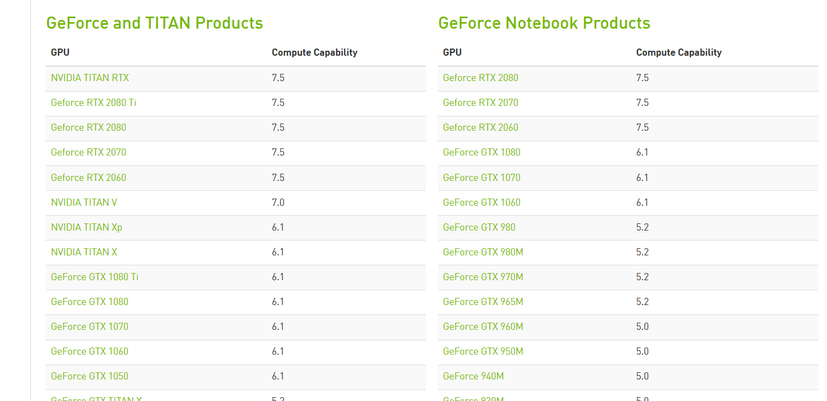Click Compute Capability header in GeForce and TITAN table
This screenshot has height=401, width=827.
(x=315, y=52)
